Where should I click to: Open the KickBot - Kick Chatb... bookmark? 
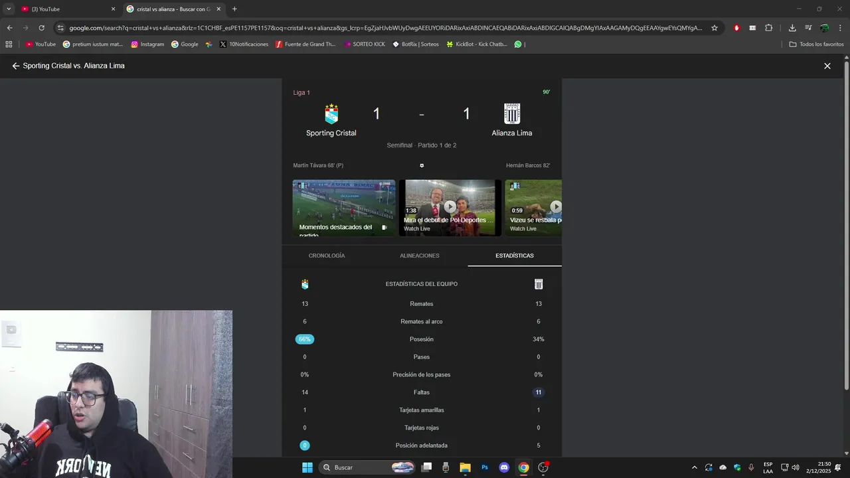(477, 44)
